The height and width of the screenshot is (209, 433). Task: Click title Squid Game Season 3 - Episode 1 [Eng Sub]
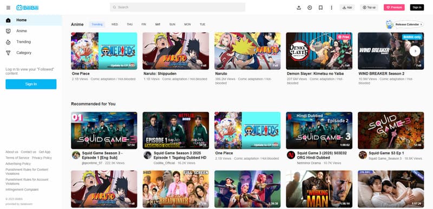click(102, 155)
